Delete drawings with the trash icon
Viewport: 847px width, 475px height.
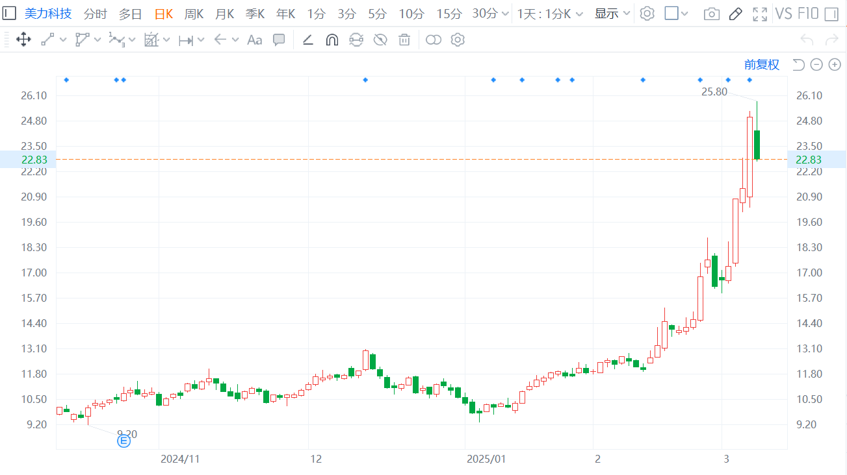click(x=404, y=40)
